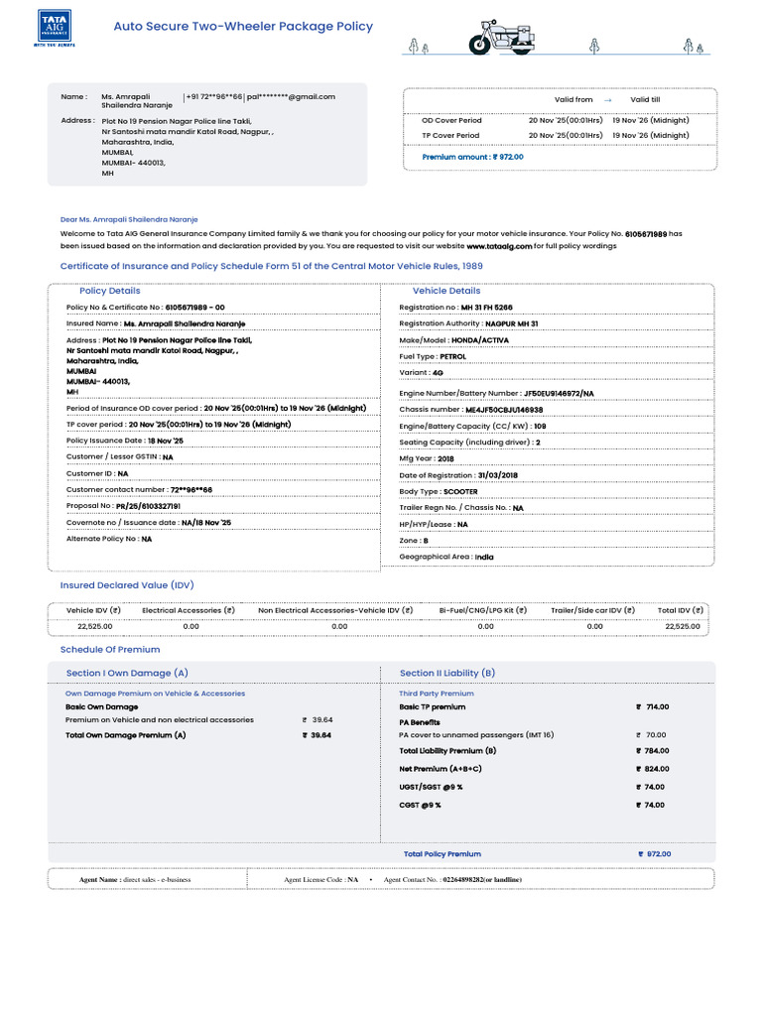762x1016 pixels.
Task: Click the Alternate Policy No row
Action: pyautogui.click(x=109, y=539)
